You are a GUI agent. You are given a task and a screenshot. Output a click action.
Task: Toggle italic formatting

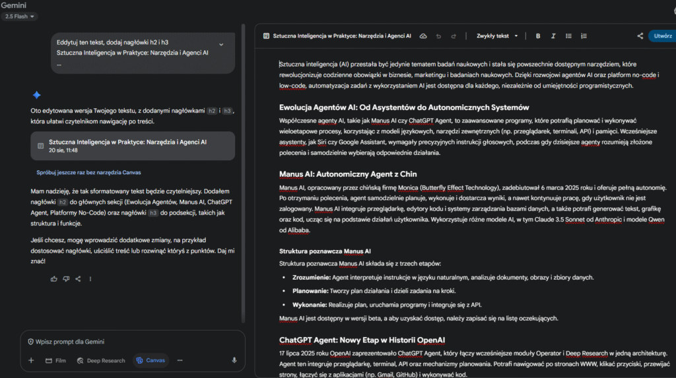[553, 36]
